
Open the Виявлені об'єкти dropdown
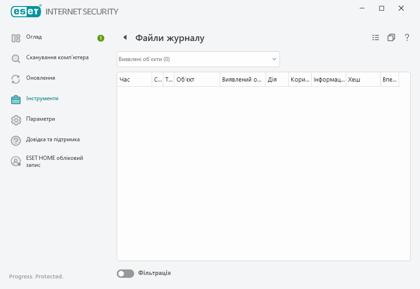tap(198, 59)
